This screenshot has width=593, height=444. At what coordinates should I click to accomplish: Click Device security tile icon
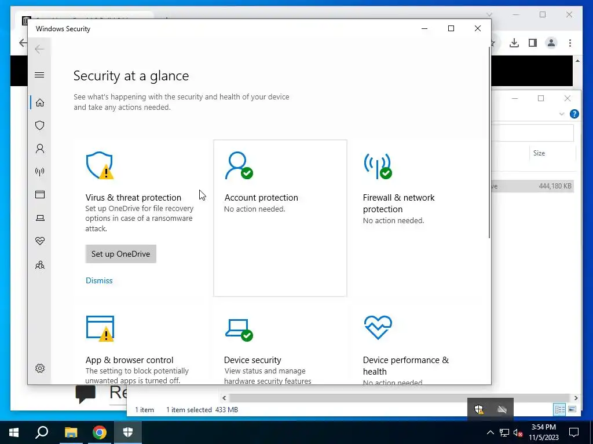(x=239, y=330)
